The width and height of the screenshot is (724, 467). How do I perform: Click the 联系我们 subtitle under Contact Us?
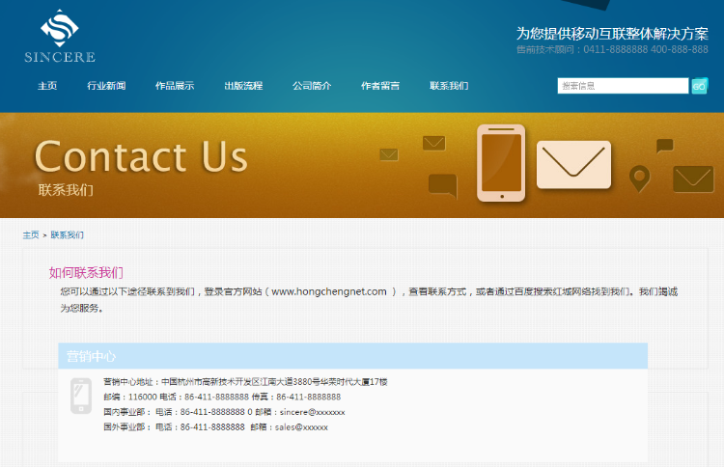[66, 190]
